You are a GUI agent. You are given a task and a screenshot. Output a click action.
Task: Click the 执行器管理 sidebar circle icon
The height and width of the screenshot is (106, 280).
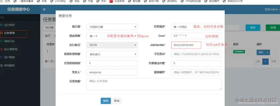coord(2,49)
